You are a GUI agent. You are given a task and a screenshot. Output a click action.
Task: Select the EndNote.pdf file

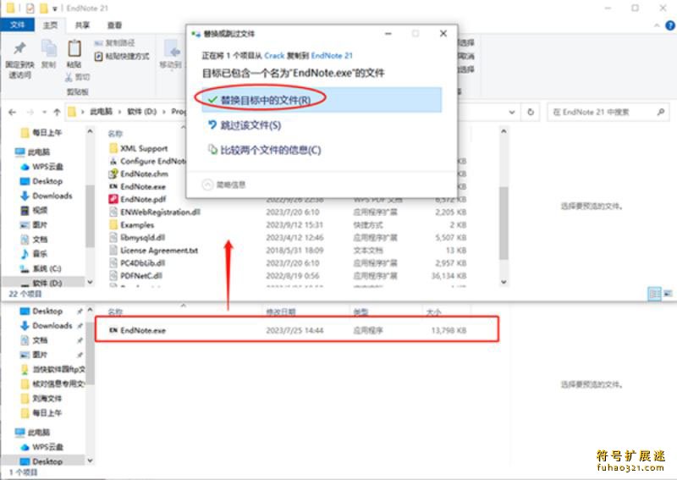pos(137,199)
